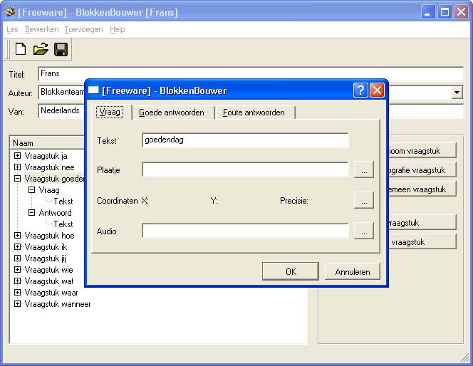Screen dimensions: 473x366
Task: Click the Save floppy disk icon
Action: [61, 50]
